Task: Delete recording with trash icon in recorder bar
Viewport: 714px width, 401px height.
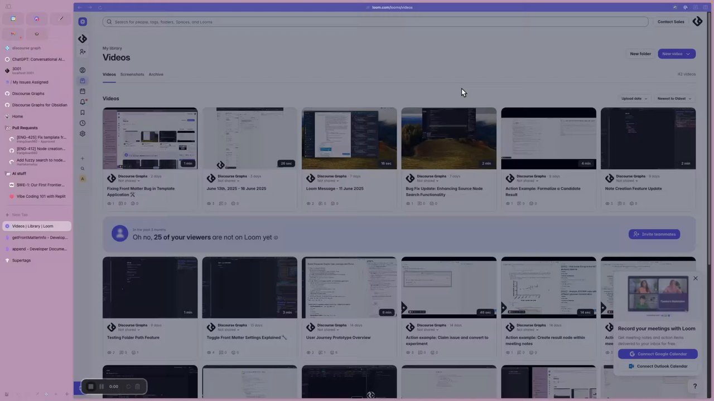Action: point(138,387)
